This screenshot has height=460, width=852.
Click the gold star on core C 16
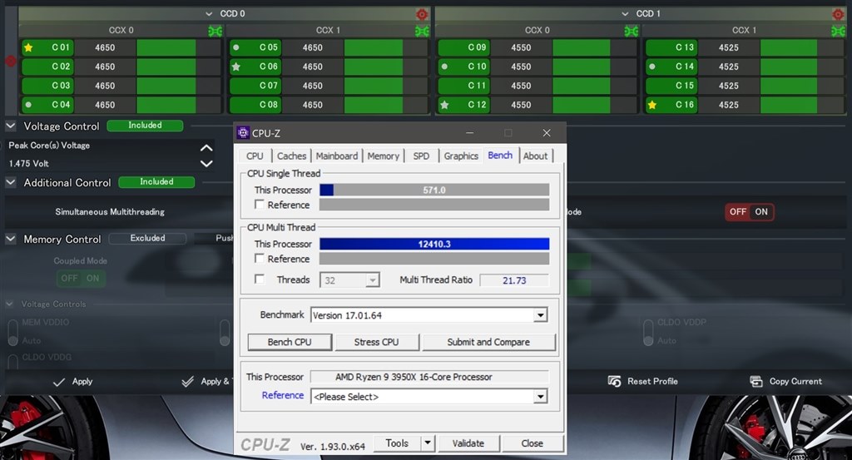click(652, 105)
